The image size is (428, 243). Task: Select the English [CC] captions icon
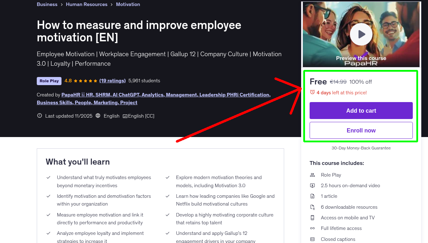click(x=125, y=115)
